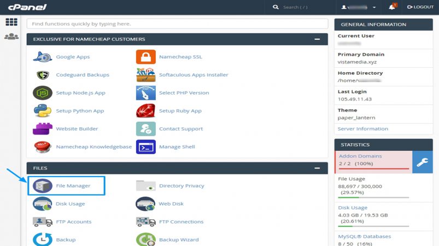Viewport: 439px width, 246px height.
Task: Click the Addon Domains wrench icon
Action: [x=422, y=162]
